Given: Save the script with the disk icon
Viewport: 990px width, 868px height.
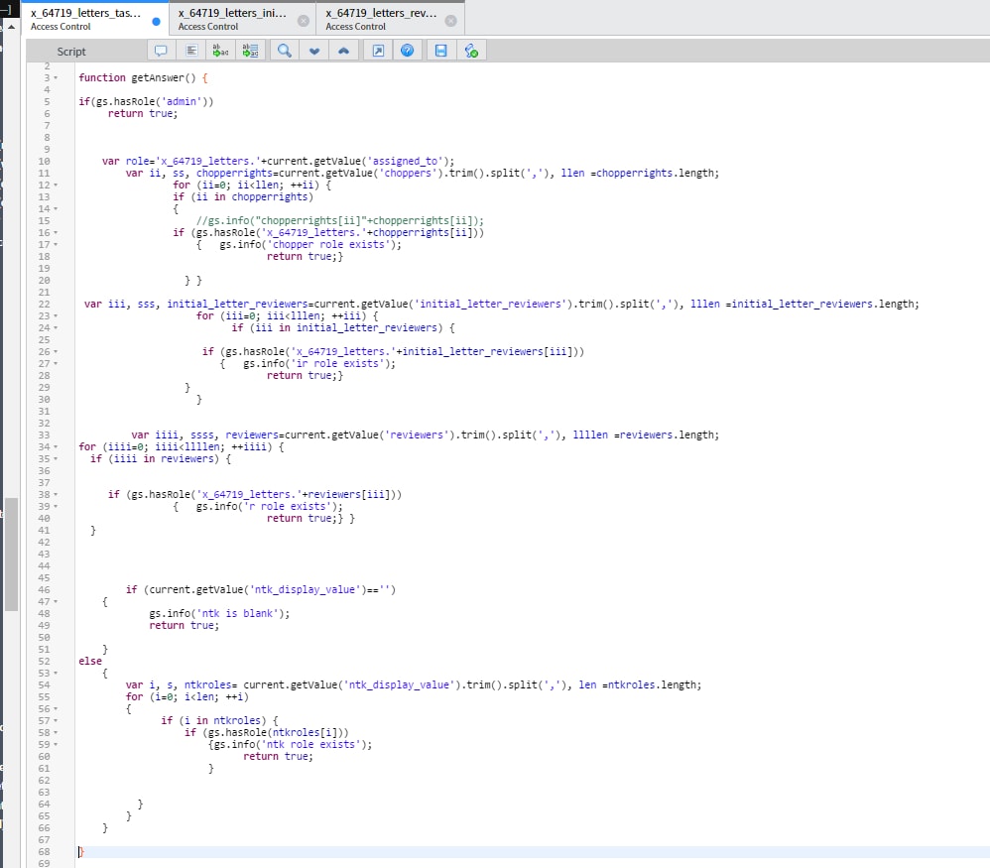Looking at the screenshot, I should [440, 50].
